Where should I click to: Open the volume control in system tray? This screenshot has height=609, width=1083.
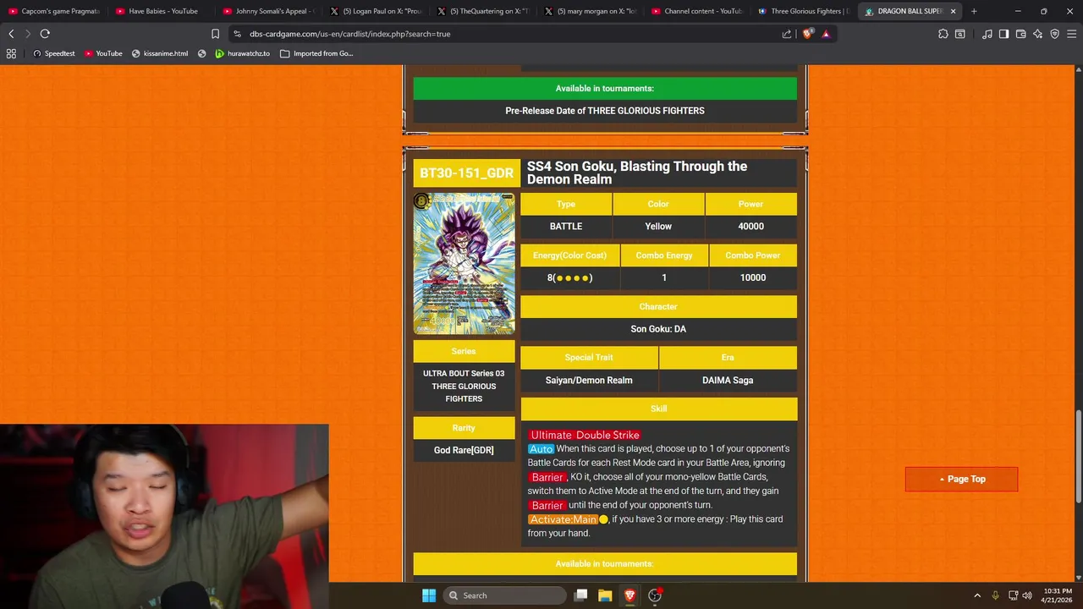pyautogui.click(x=1027, y=595)
